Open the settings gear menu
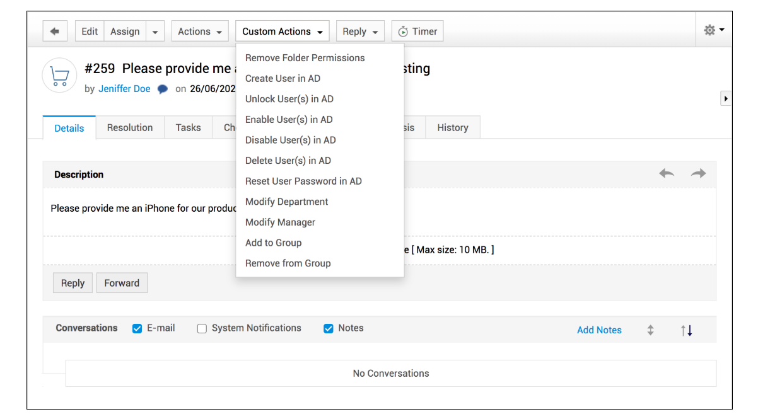Viewport: 770px width, 419px height. tap(713, 30)
